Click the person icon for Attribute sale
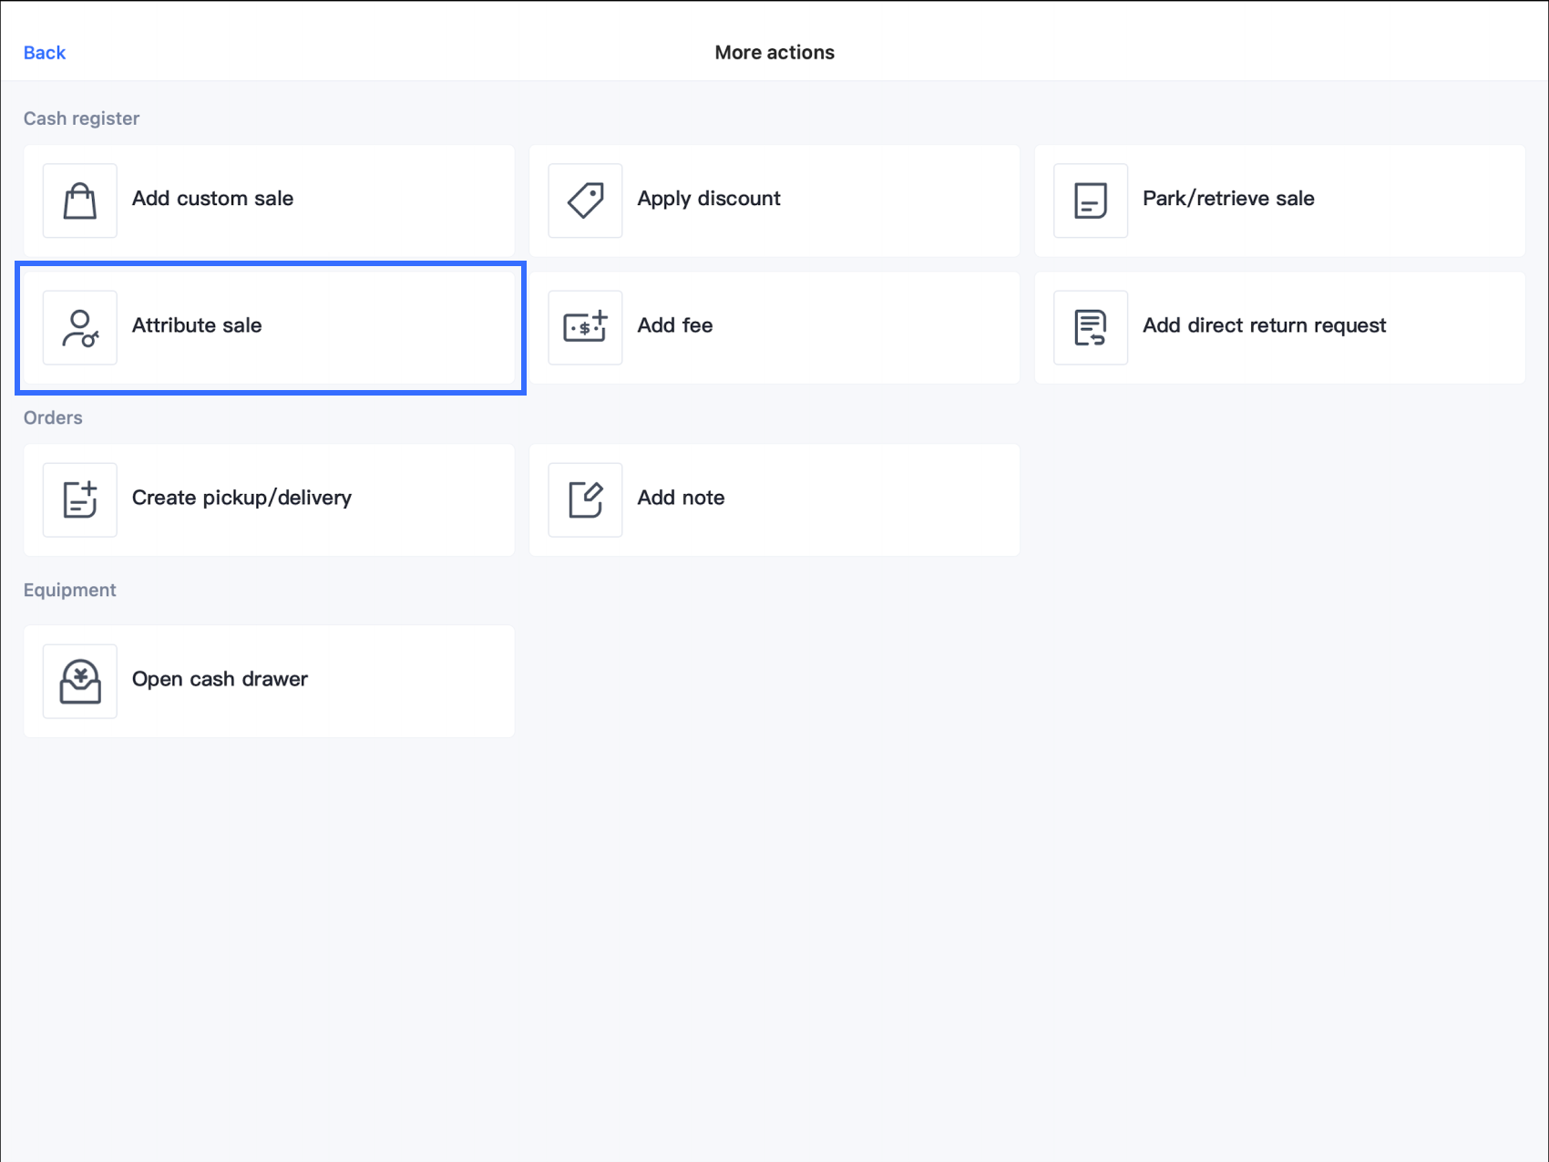The image size is (1549, 1162). tap(80, 328)
